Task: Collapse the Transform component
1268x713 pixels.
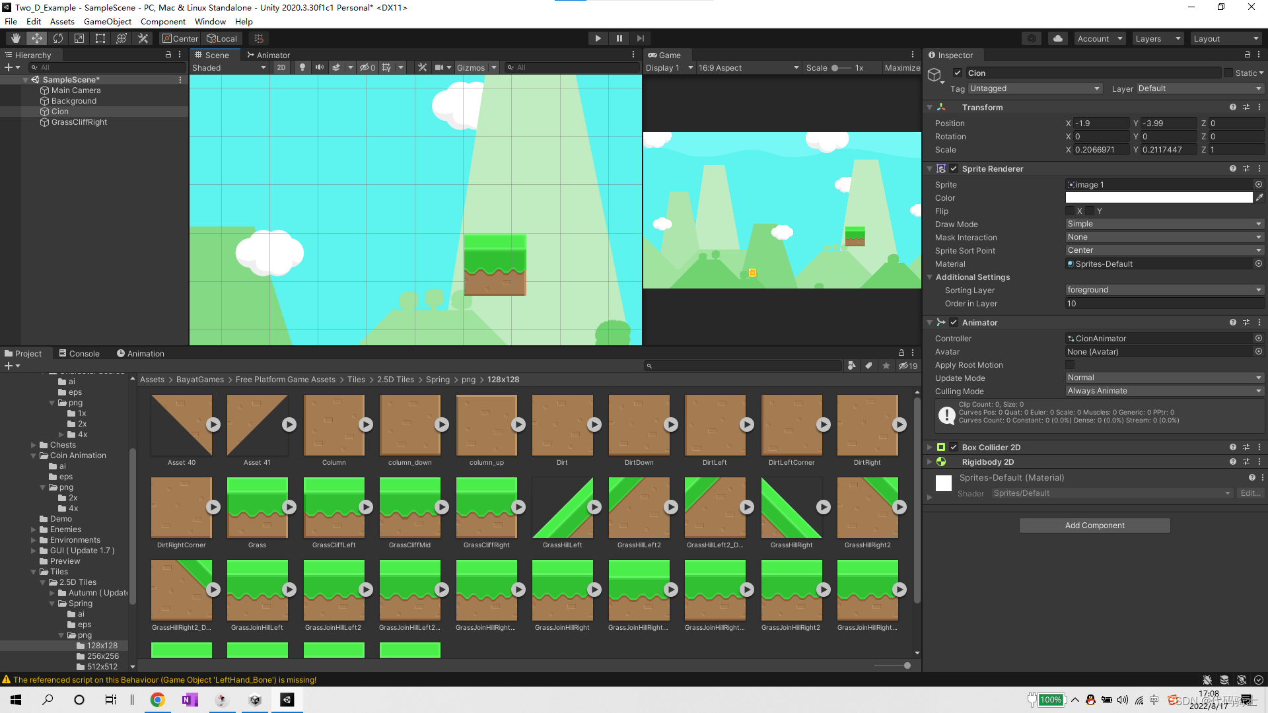Action: [929, 107]
